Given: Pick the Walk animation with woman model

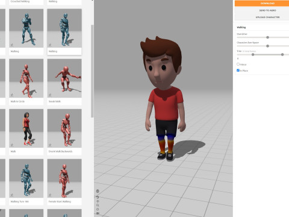Looking at the screenshot, I should (x=26, y=128).
